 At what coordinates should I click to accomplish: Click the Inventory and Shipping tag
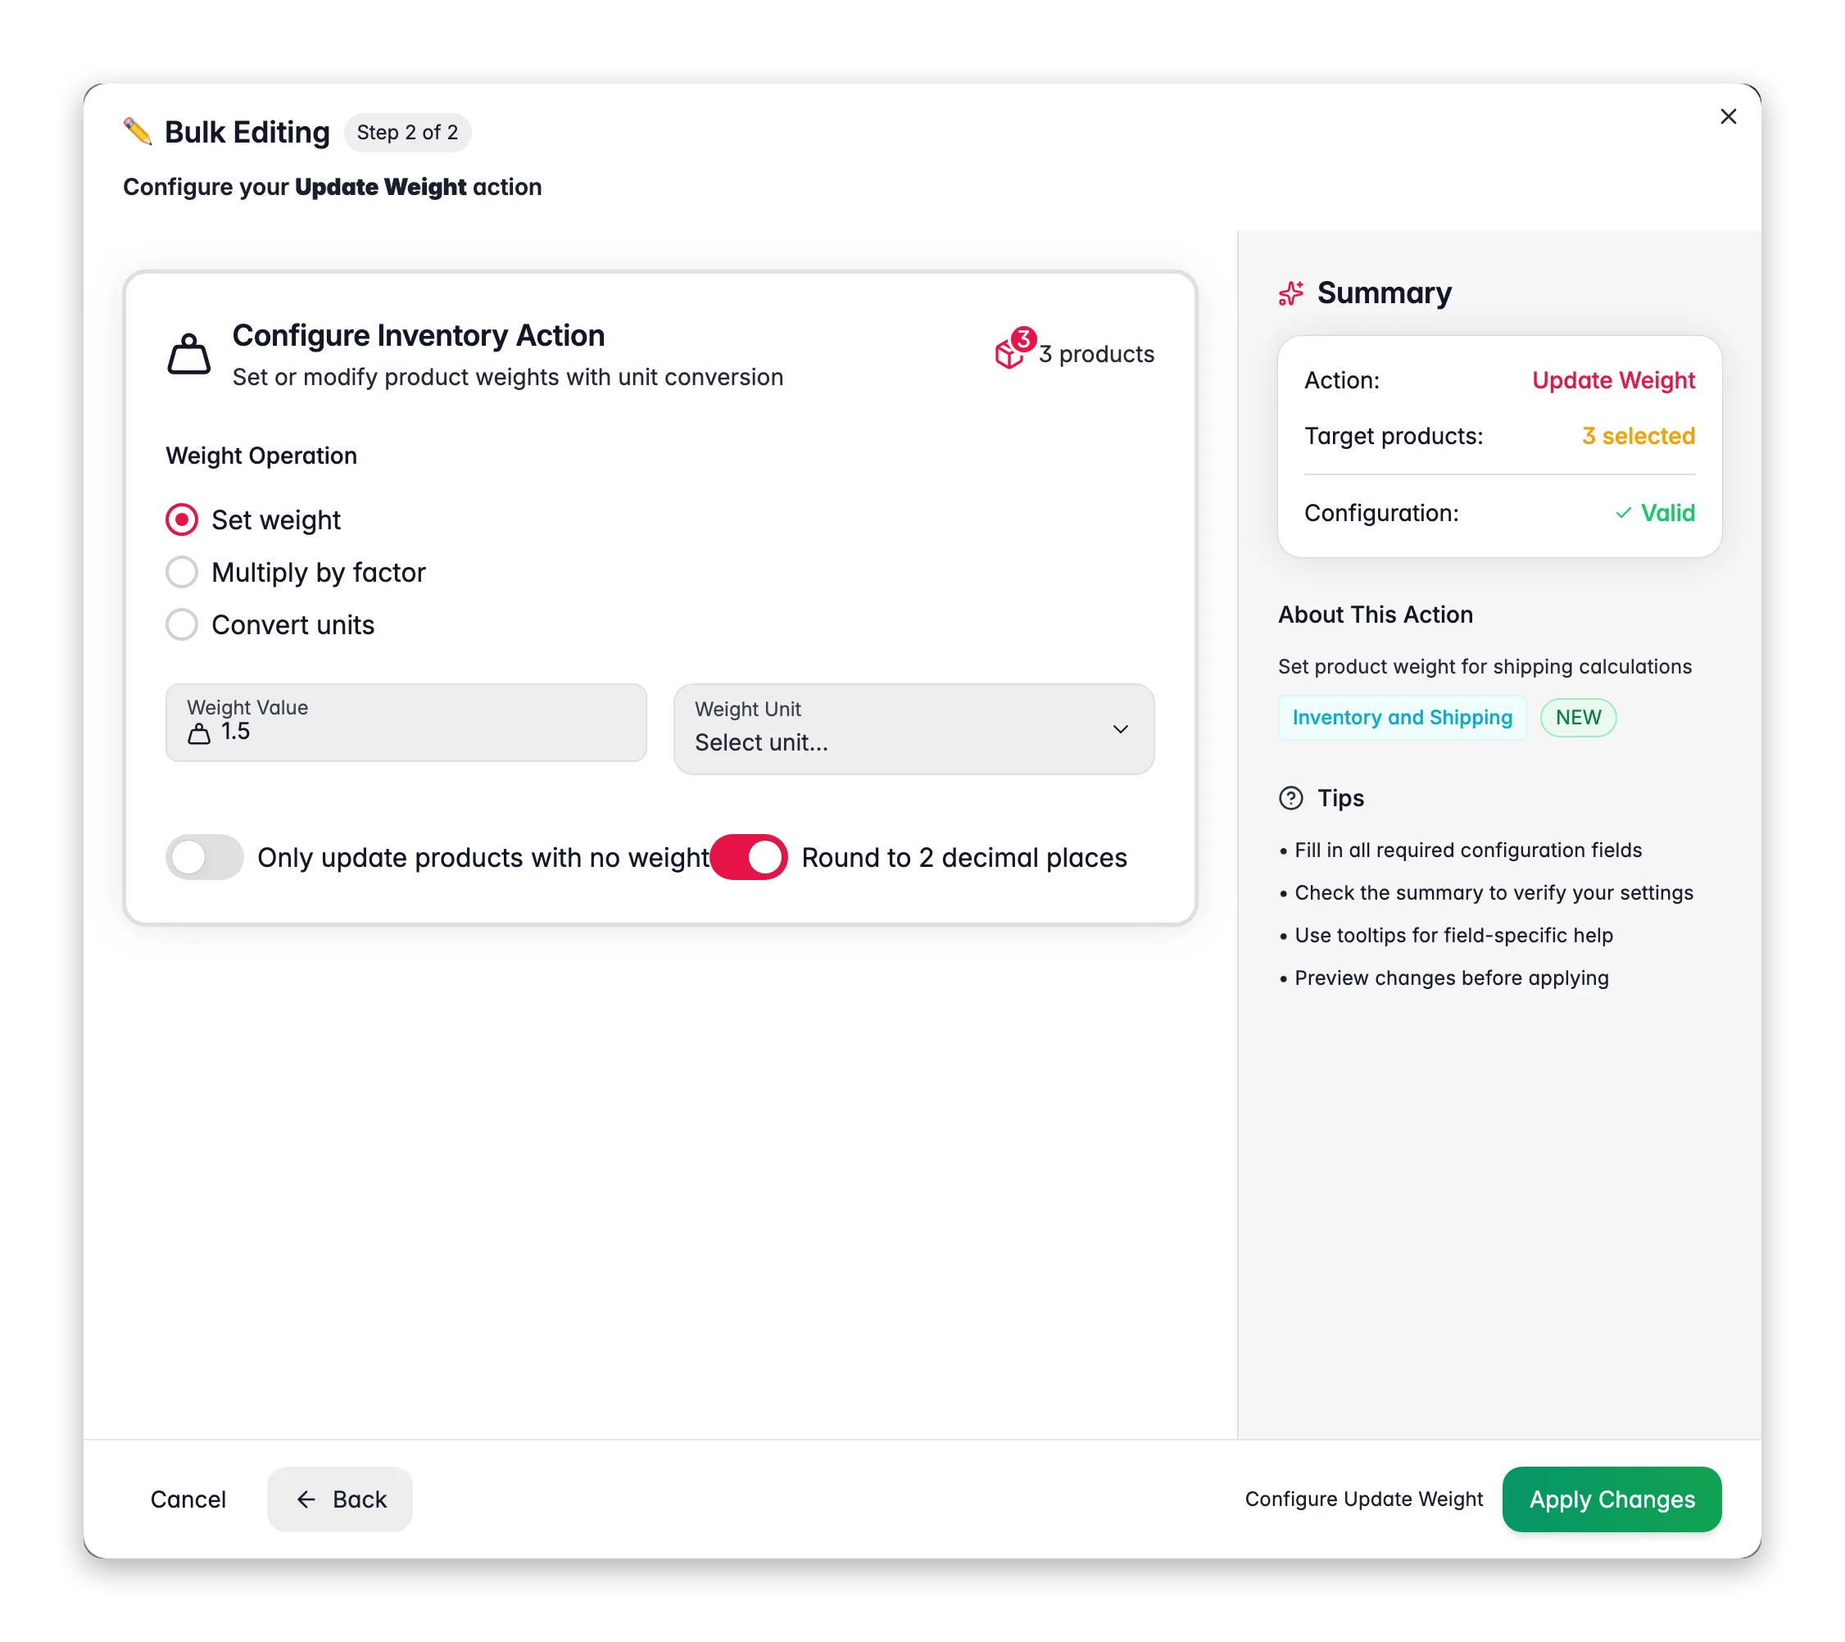pos(1402,718)
